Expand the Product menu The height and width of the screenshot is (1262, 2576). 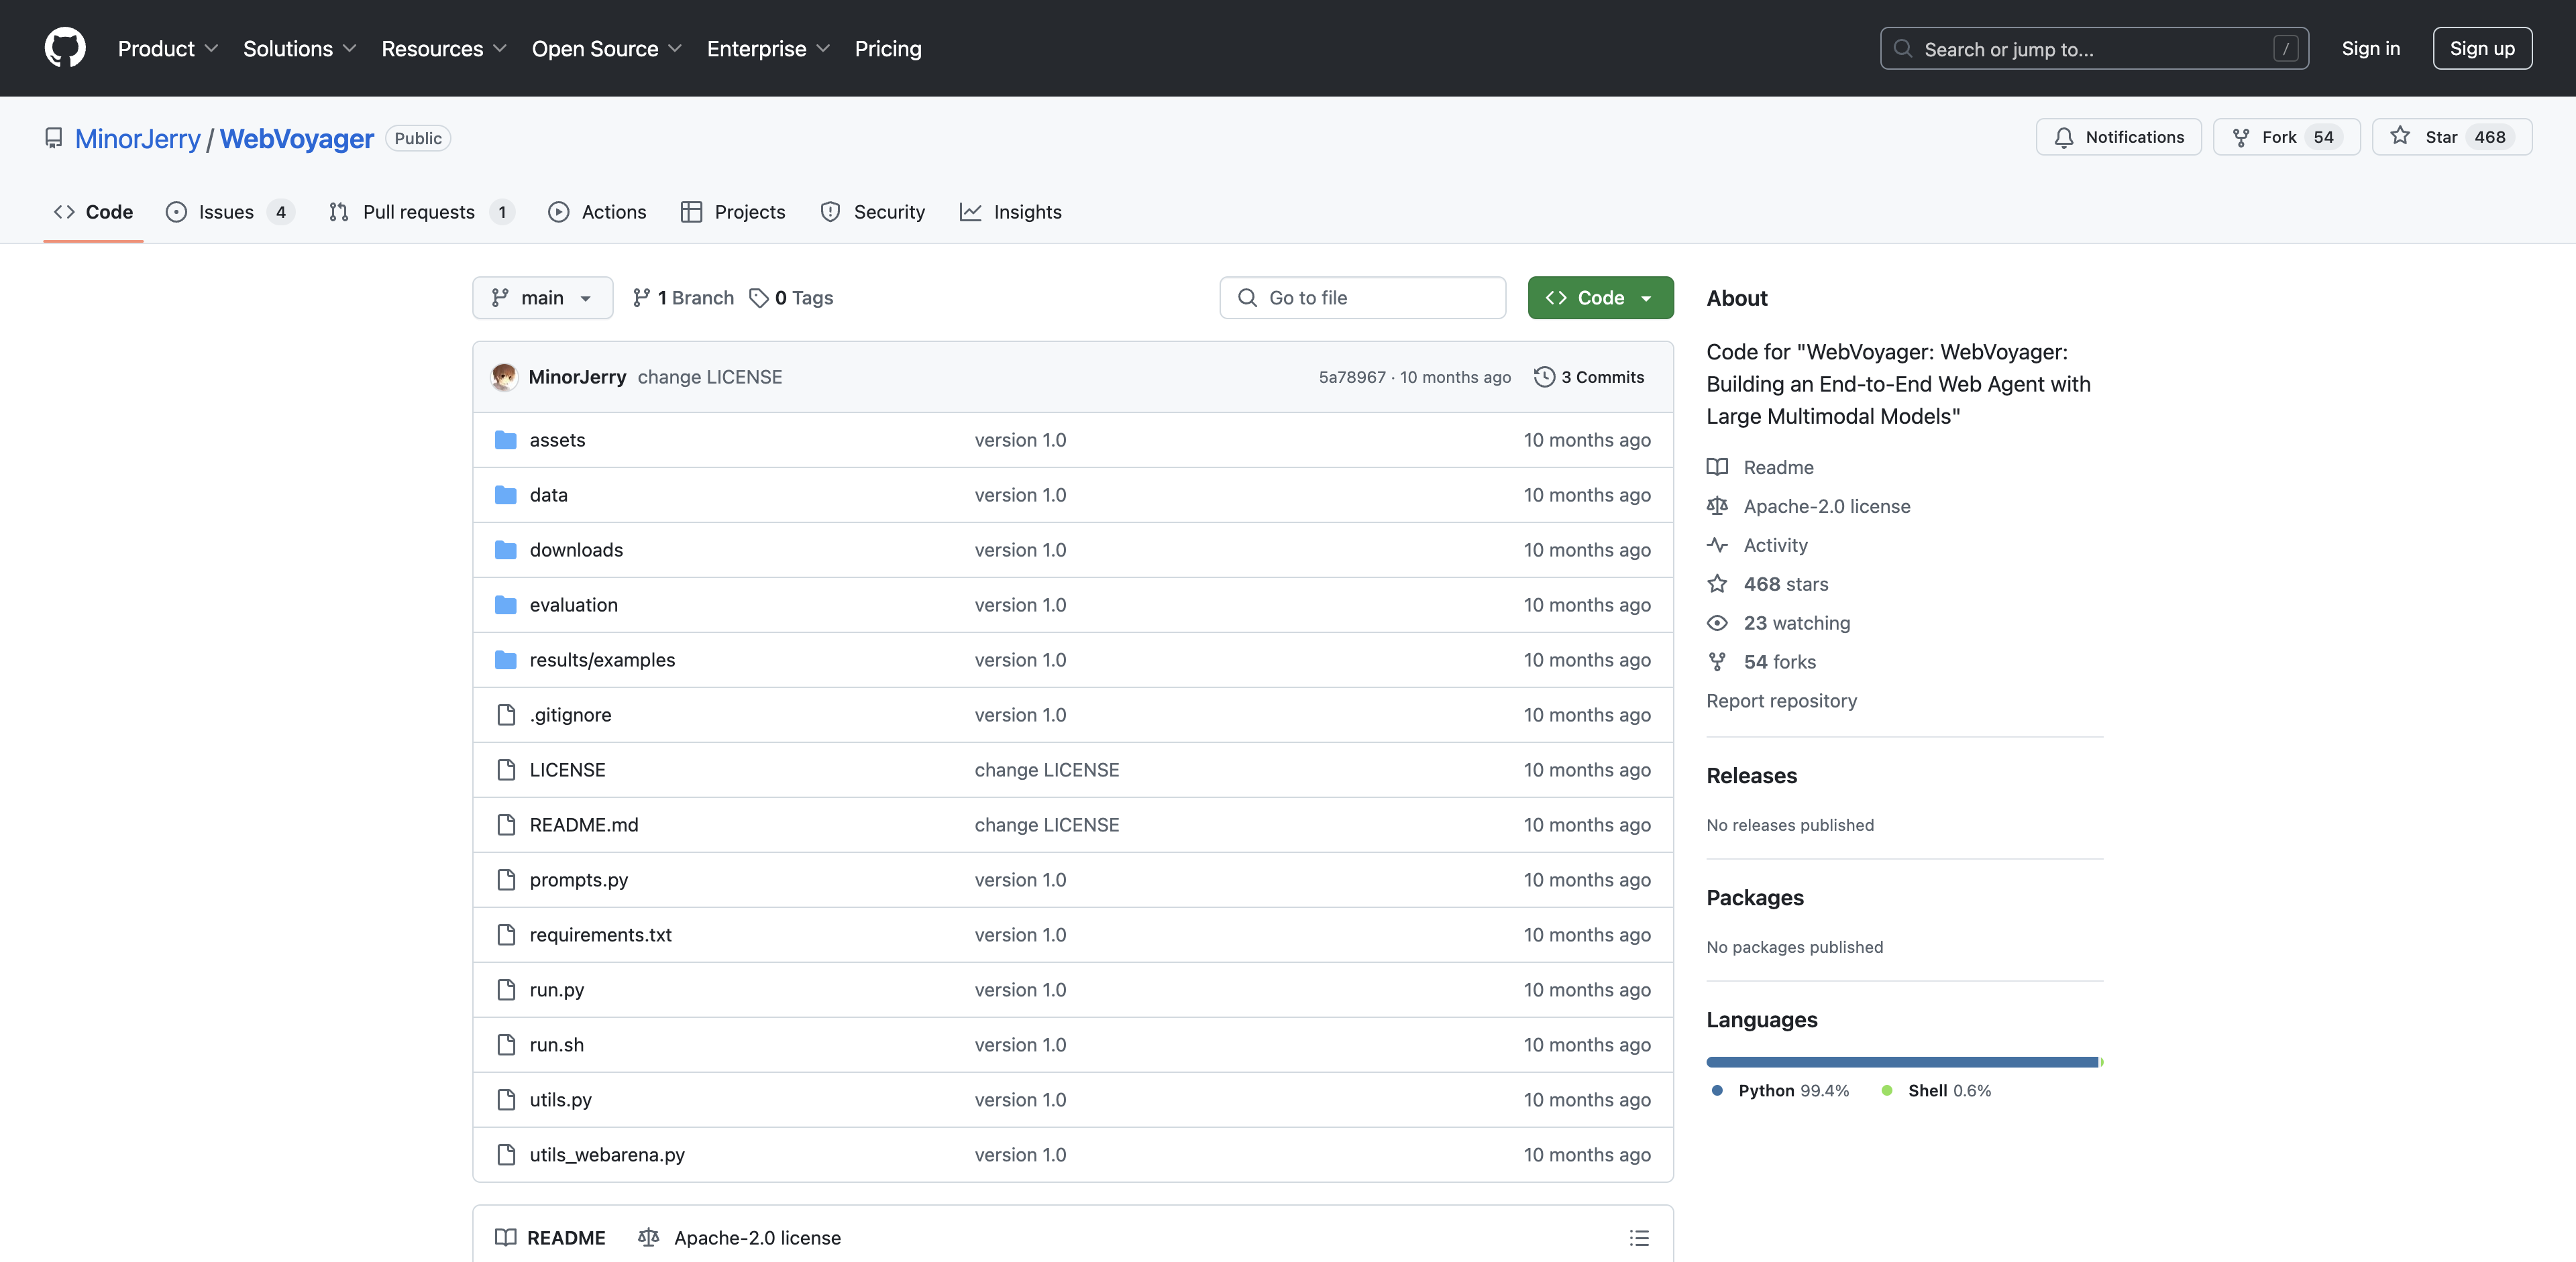point(167,48)
